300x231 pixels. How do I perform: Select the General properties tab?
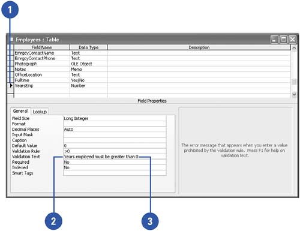20,111
